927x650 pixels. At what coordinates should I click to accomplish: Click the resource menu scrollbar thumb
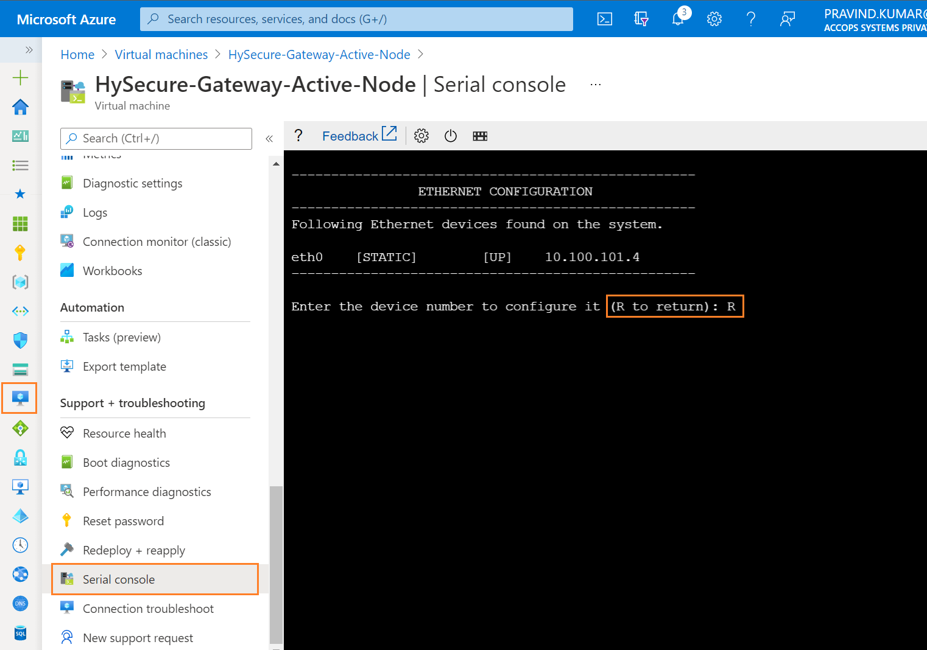(276, 564)
